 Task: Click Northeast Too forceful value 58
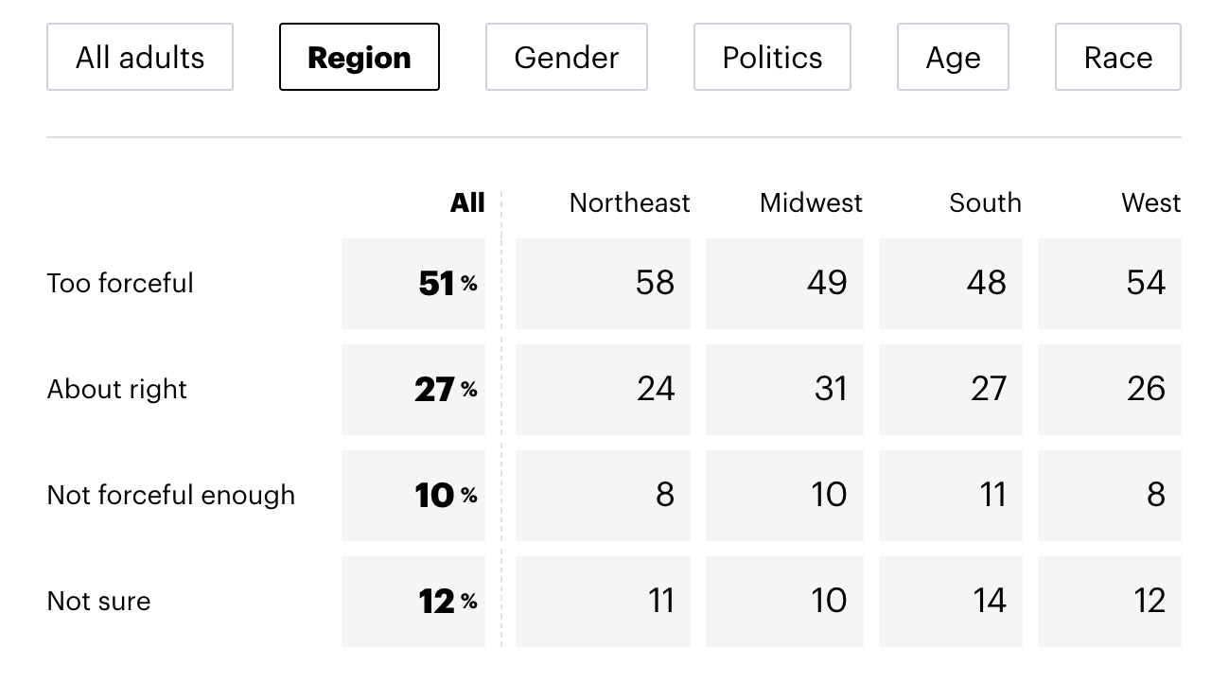point(604,284)
